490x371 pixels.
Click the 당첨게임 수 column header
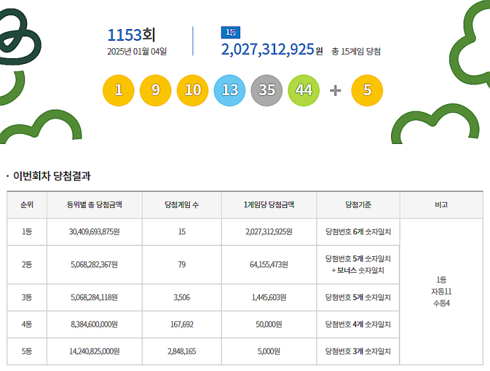click(x=181, y=205)
